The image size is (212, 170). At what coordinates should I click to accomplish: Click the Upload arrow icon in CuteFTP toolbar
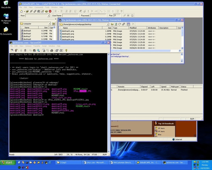pos(61,11)
